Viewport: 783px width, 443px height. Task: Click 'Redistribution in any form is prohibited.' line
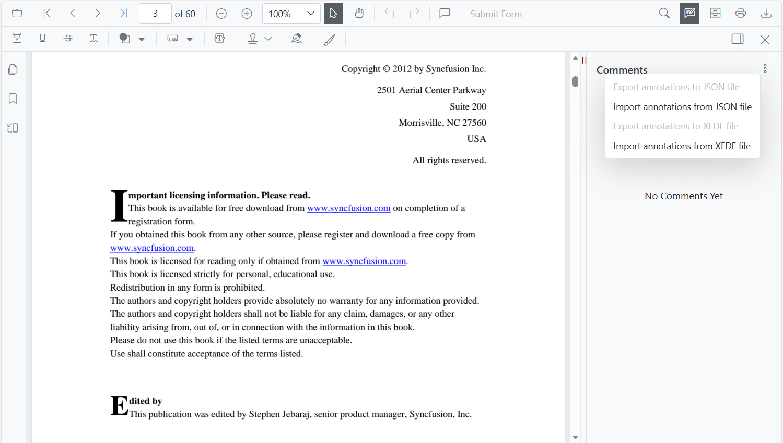point(188,288)
